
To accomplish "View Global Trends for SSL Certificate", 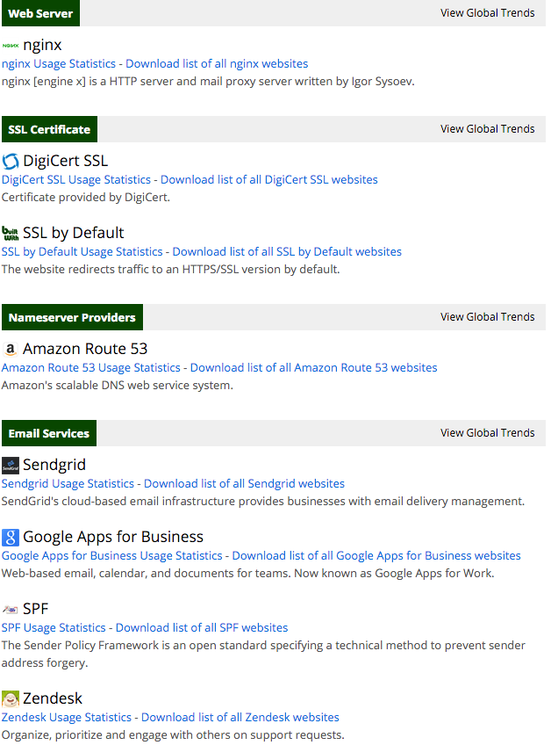I will tap(488, 129).
